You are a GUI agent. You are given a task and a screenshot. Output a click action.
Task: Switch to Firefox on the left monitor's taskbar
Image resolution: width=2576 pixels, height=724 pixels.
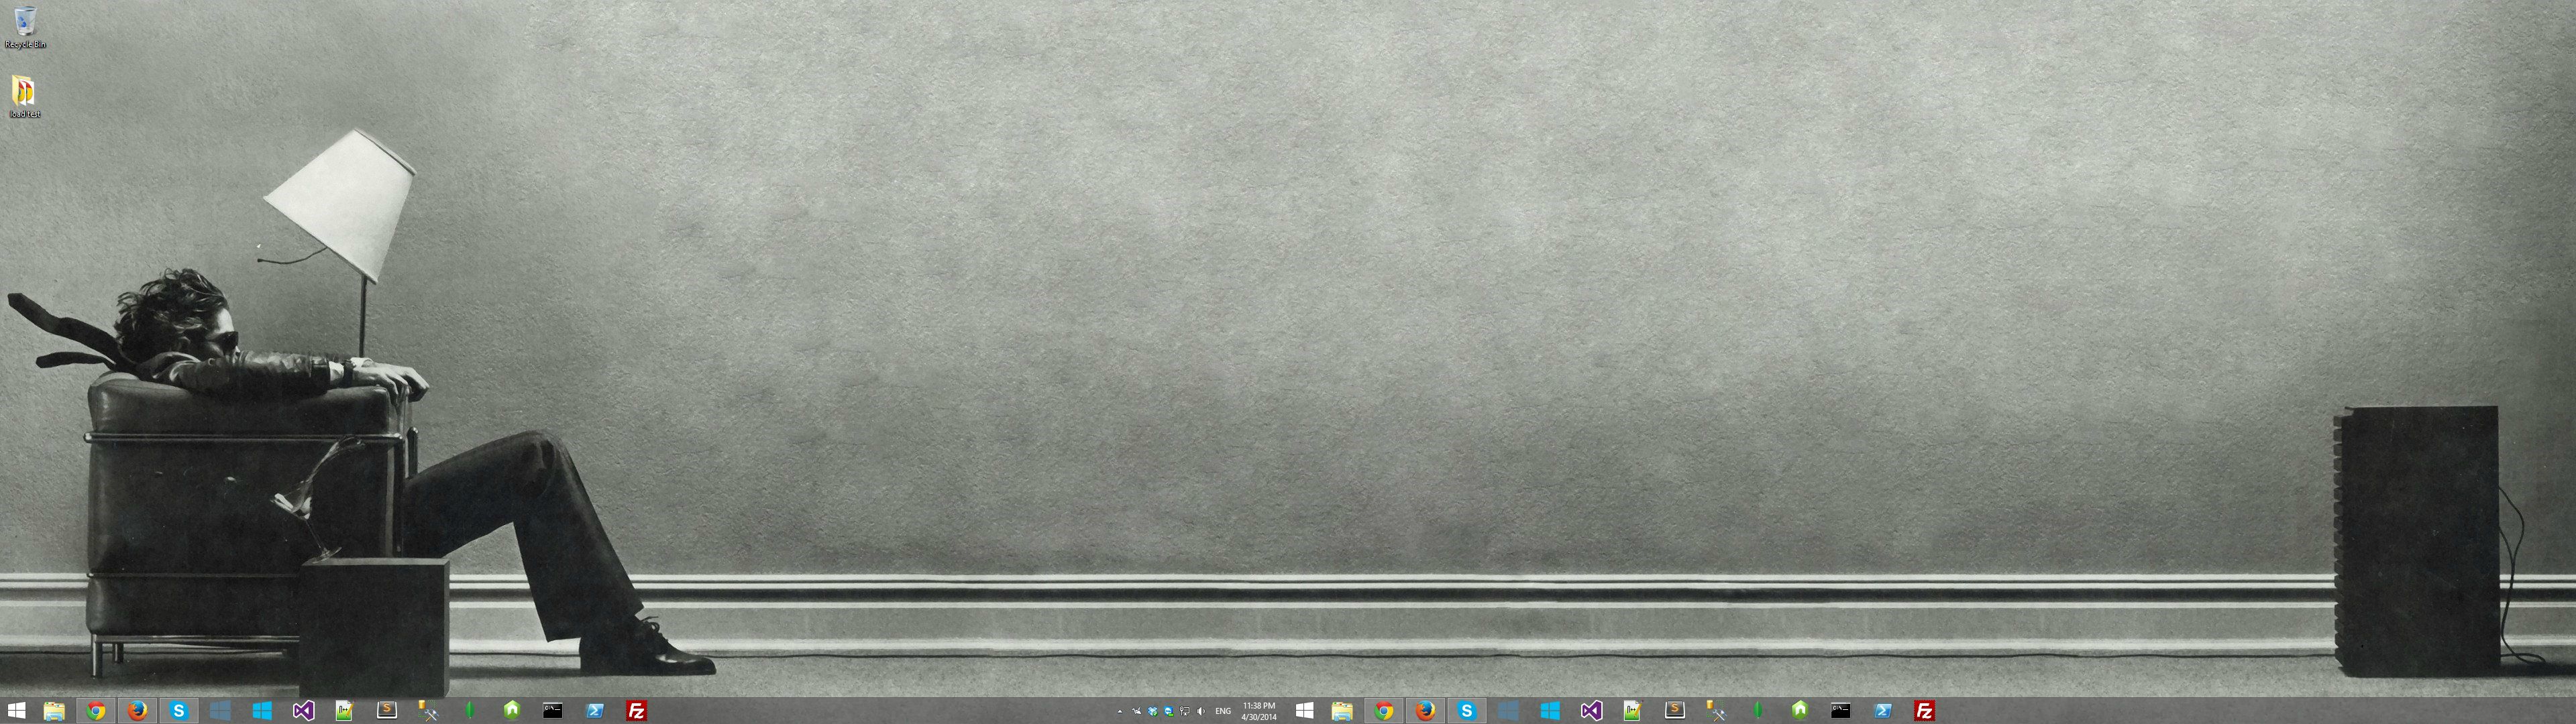[x=137, y=711]
